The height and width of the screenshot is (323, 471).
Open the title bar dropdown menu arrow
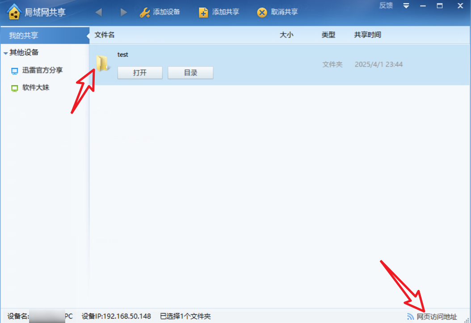coord(406,6)
